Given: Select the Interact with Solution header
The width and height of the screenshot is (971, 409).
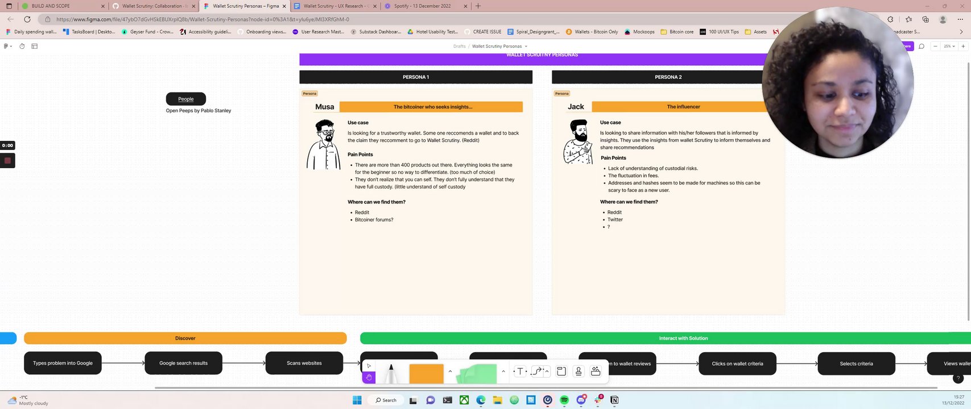Looking at the screenshot, I should pyautogui.click(x=666, y=338).
